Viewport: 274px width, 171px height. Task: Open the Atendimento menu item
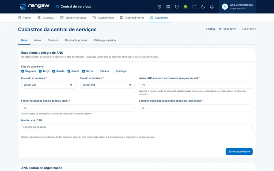coord(103,18)
